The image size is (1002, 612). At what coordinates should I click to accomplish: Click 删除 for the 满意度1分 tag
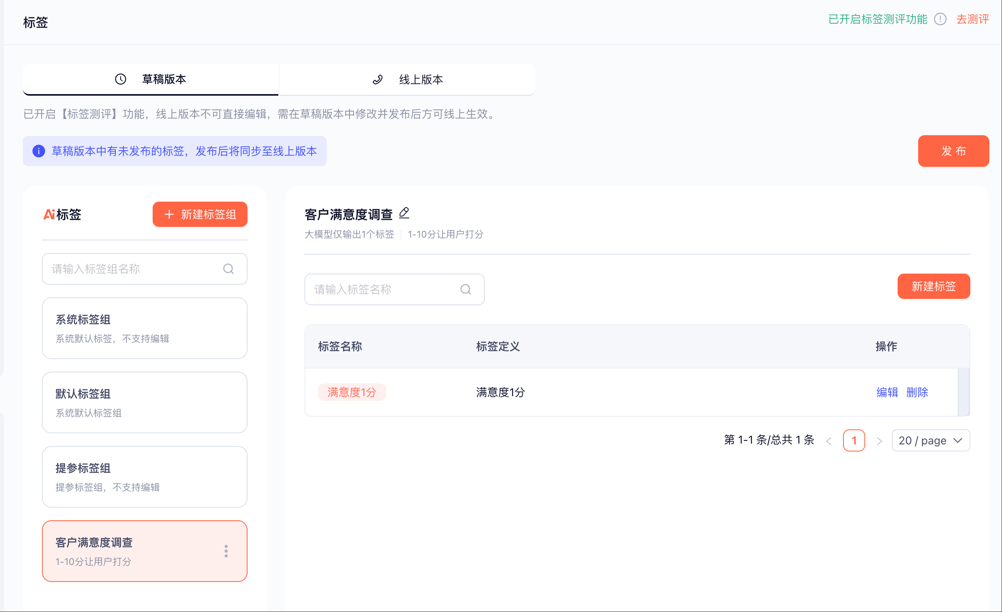point(917,393)
